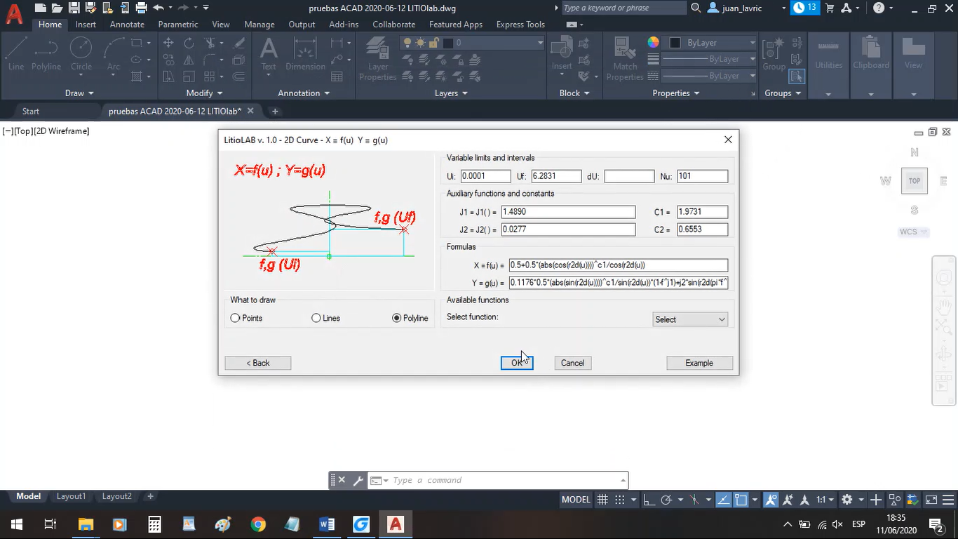Select the Lines radio button
958x539 pixels.
point(316,318)
